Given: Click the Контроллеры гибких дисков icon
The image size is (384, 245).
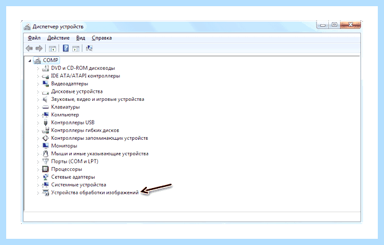Looking at the screenshot, I should [45, 130].
